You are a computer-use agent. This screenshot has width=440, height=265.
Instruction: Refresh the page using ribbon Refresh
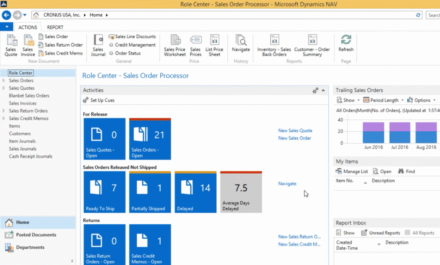tap(346, 43)
